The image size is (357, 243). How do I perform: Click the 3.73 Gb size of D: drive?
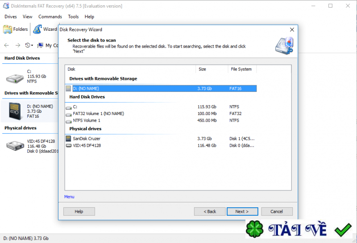(x=204, y=89)
